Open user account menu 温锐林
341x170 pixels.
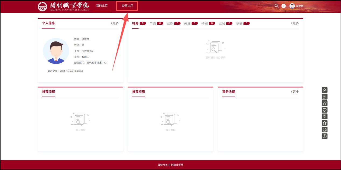296,6
